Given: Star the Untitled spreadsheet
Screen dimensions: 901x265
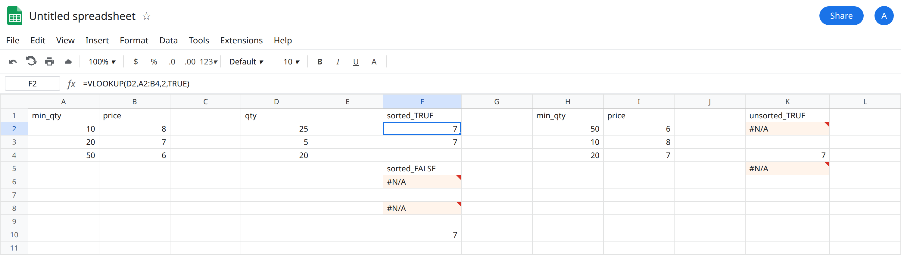Looking at the screenshot, I should 146,16.
